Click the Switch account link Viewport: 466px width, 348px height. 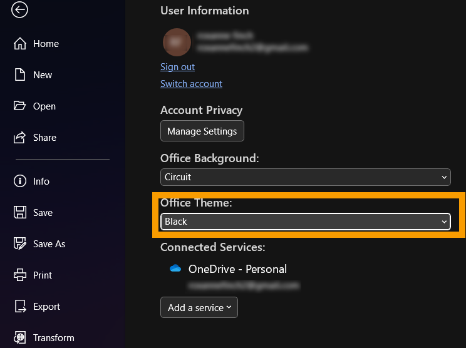tap(191, 84)
